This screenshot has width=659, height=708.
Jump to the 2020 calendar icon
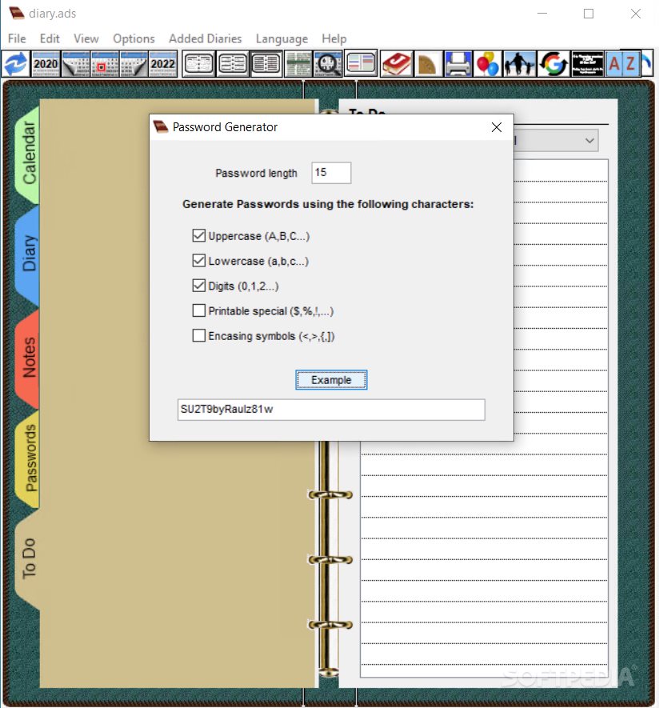click(x=45, y=64)
